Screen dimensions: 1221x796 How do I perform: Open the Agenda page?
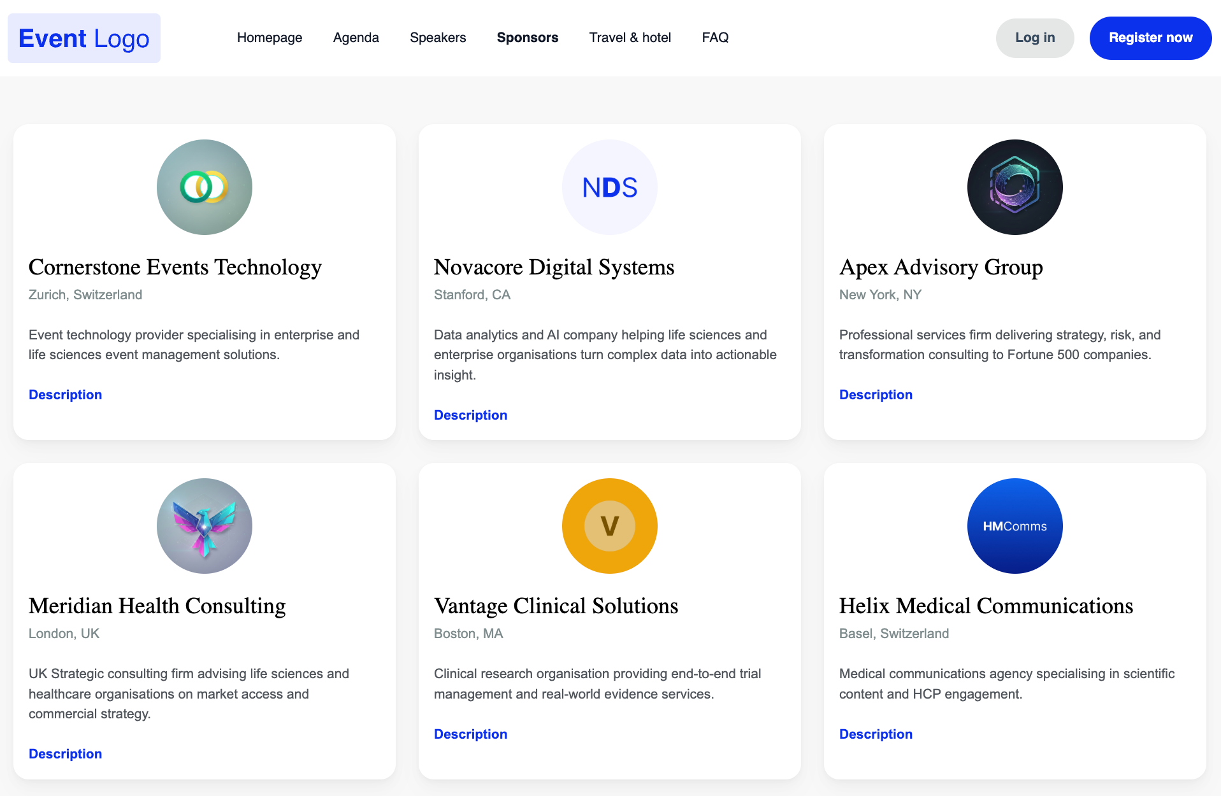(356, 38)
